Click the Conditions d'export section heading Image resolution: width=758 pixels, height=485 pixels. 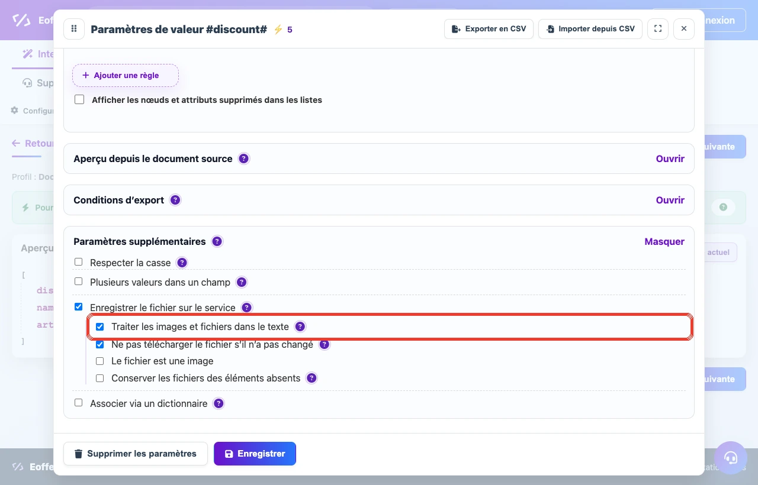coord(118,200)
